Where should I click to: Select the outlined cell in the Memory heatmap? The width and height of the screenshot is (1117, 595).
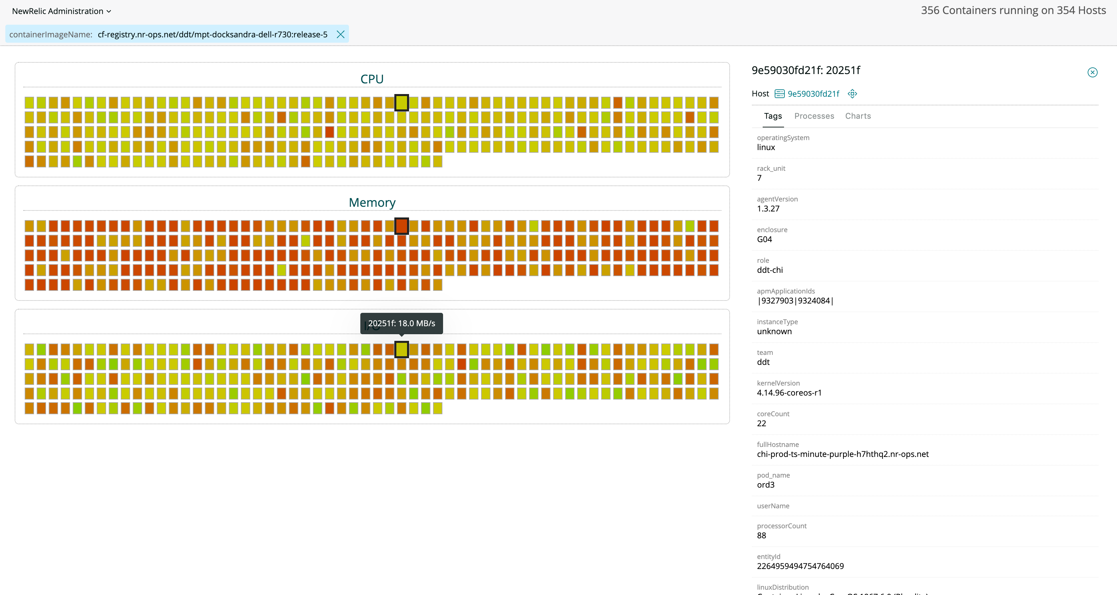pyautogui.click(x=402, y=226)
